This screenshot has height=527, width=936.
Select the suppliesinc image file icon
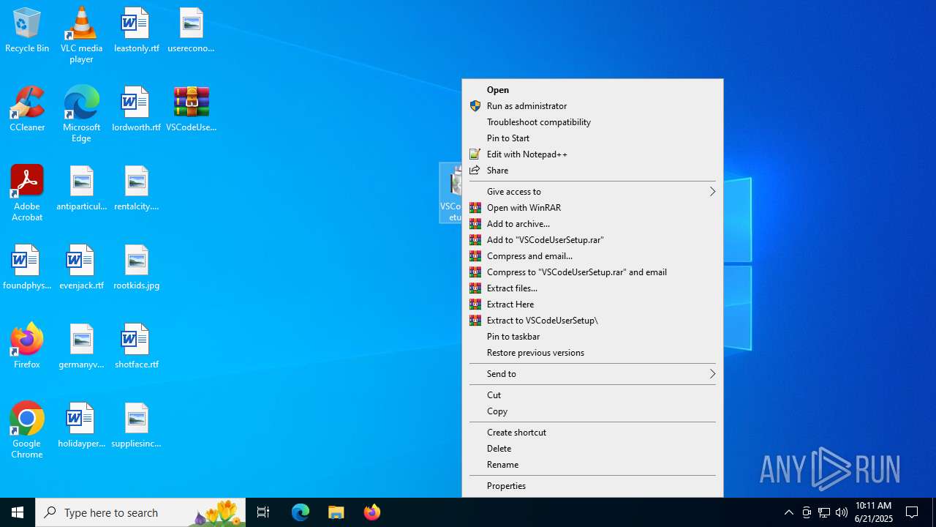(136, 426)
